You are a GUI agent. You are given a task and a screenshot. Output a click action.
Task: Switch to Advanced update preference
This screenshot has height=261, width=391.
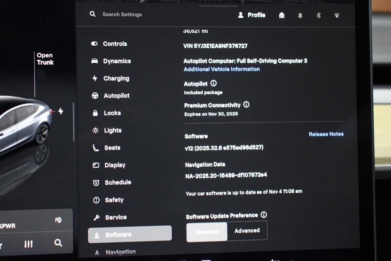(x=247, y=231)
